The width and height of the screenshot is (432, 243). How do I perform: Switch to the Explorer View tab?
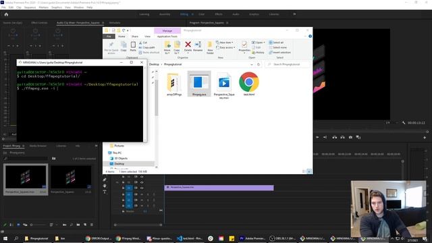147,36
